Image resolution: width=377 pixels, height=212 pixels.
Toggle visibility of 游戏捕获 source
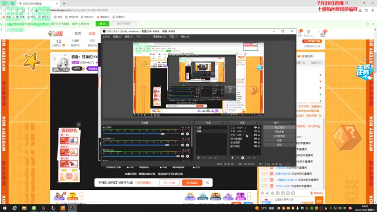point(255,142)
